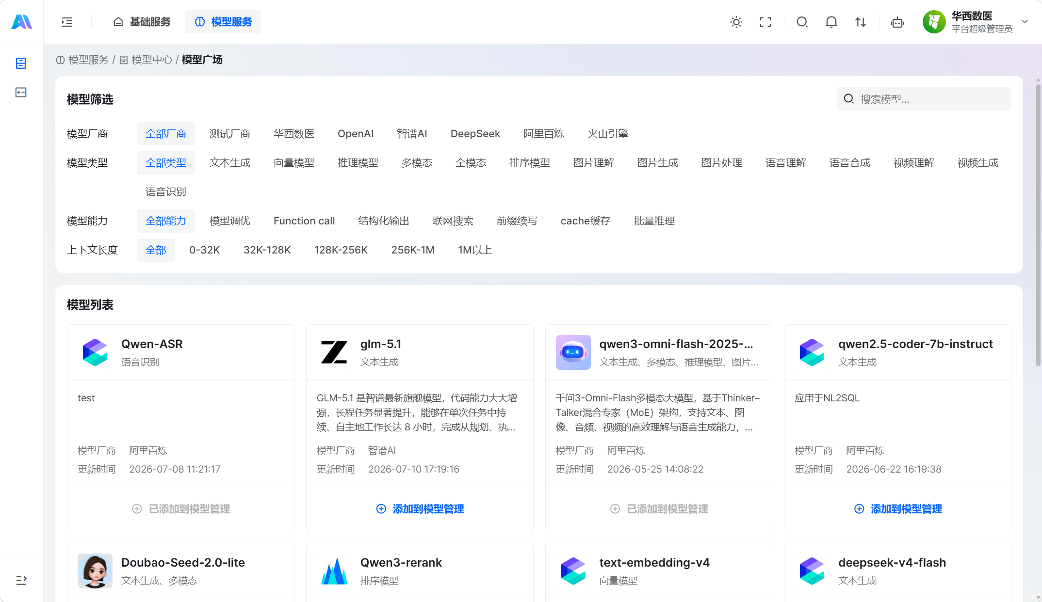This screenshot has height=602, width=1042.
Task: Filter vendors by OpenAI
Action: pos(356,134)
